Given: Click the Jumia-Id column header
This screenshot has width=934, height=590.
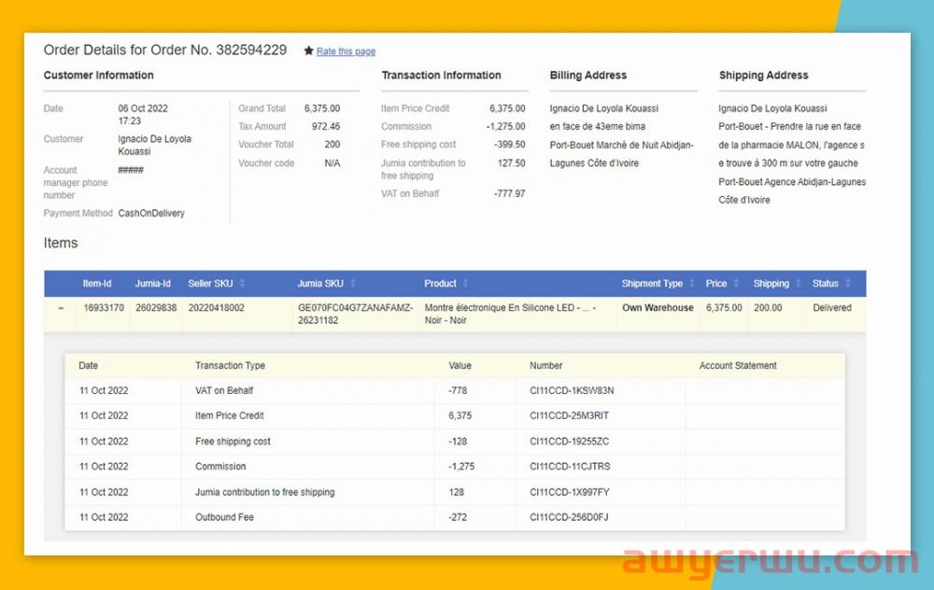Looking at the screenshot, I should pyautogui.click(x=152, y=284).
